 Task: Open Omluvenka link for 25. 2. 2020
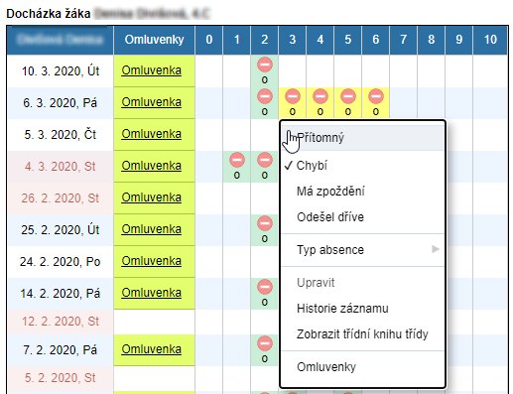tap(152, 229)
